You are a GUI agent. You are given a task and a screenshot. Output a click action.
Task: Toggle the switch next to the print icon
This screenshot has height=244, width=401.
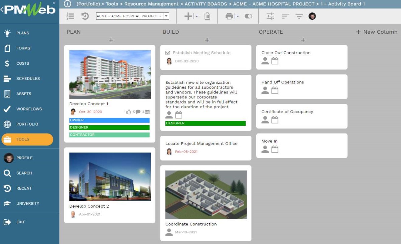(248, 16)
